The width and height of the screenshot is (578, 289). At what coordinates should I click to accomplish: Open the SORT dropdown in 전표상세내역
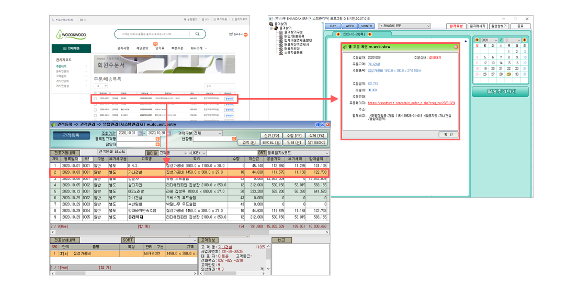click(166, 240)
